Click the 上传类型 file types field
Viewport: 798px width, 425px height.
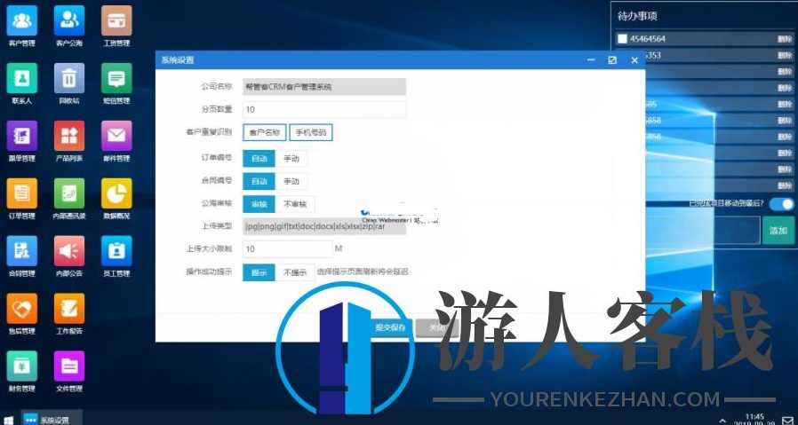pos(324,227)
